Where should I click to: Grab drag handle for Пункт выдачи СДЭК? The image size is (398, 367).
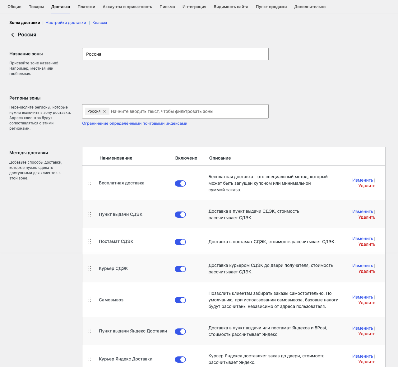(90, 214)
